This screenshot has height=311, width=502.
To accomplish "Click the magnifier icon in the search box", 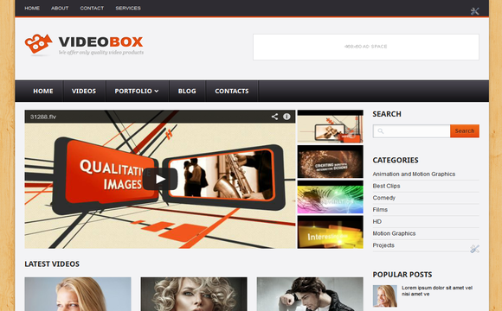I will pyautogui.click(x=380, y=130).
